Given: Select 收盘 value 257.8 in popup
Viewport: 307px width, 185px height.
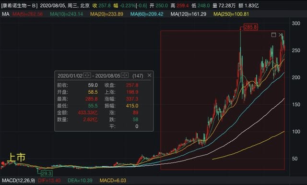Looking at the screenshot, I should pyautogui.click(x=132, y=85).
